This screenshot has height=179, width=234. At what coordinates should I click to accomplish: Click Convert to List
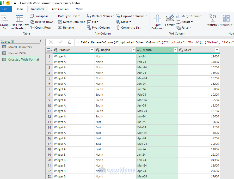129,28
